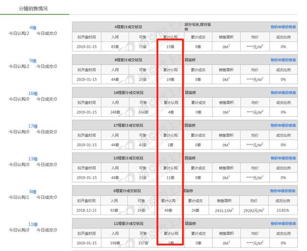Select the 16幢 building link
Screen dimensions: 307x251
coord(33,93)
